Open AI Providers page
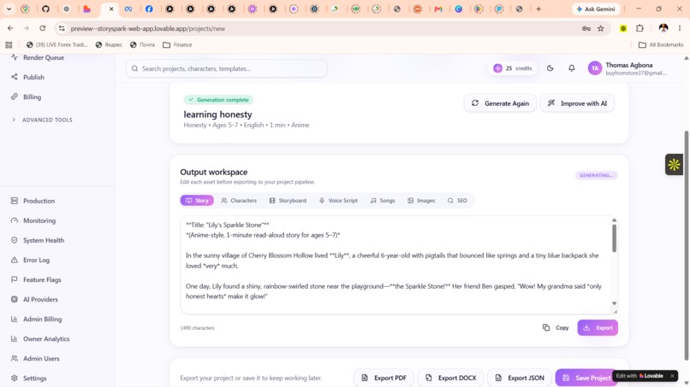 (34, 299)
